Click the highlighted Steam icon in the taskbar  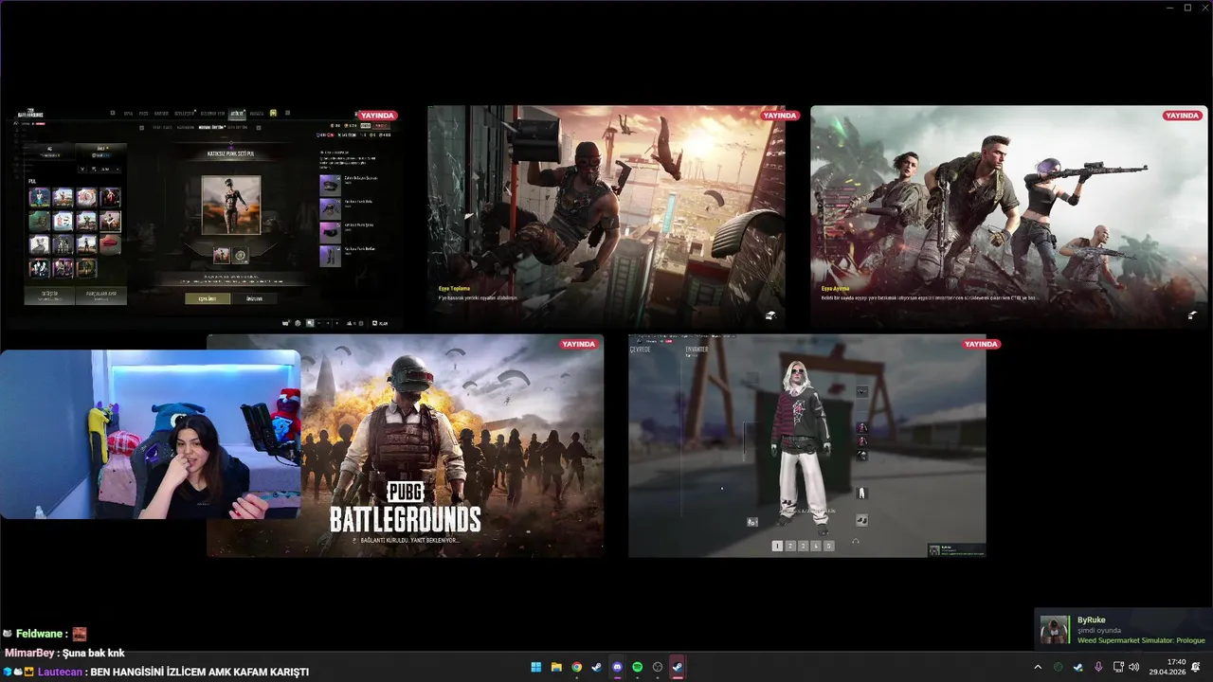pyautogui.click(x=678, y=667)
